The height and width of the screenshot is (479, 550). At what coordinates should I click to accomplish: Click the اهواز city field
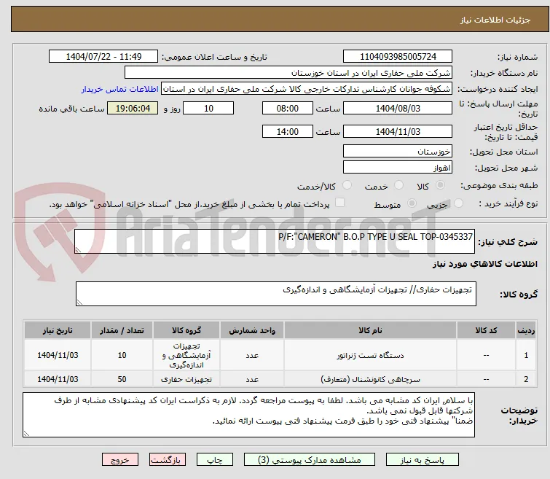click(x=398, y=168)
